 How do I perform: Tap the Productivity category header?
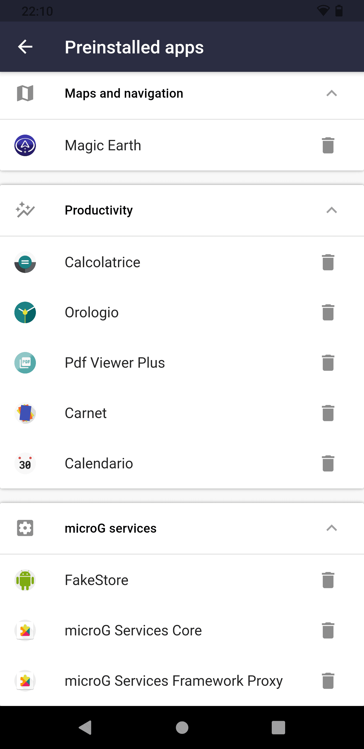(x=182, y=210)
